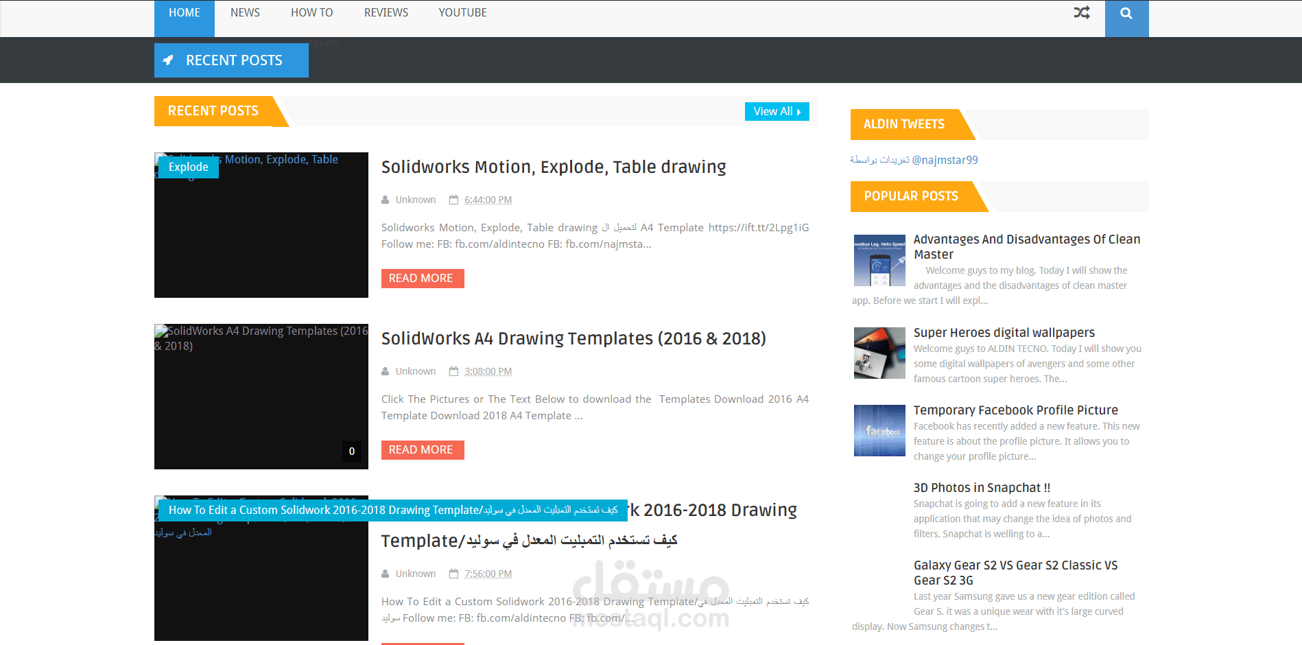Screen dimensions: 1302x645
Task: Open the NEWS menu item
Action: click(x=245, y=13)
